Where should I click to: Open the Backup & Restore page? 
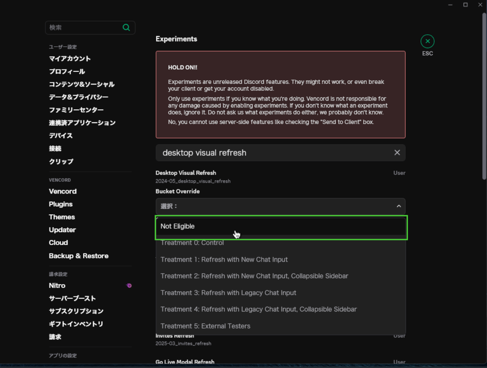point(79,256)
